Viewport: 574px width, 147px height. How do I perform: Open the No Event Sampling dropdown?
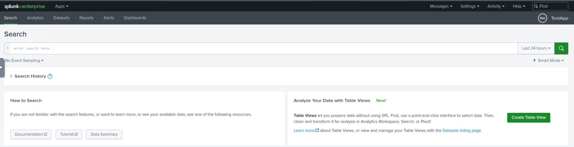tap(24, 60)
